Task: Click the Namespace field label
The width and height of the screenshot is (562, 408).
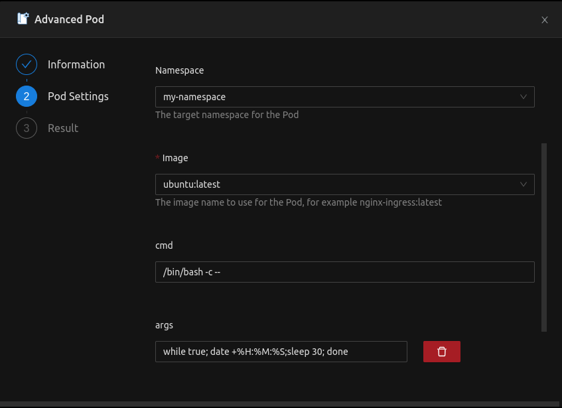Action: [x=179, y=70]
